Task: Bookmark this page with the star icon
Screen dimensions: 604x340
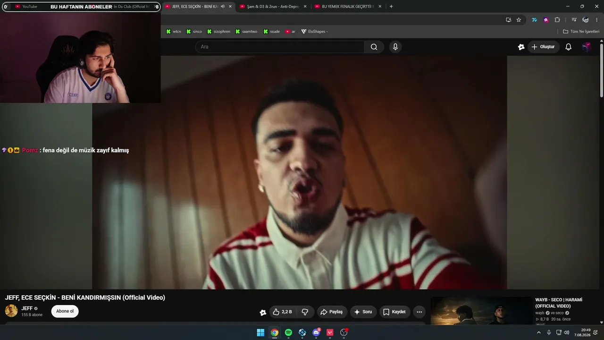Action: pos(519,20)
